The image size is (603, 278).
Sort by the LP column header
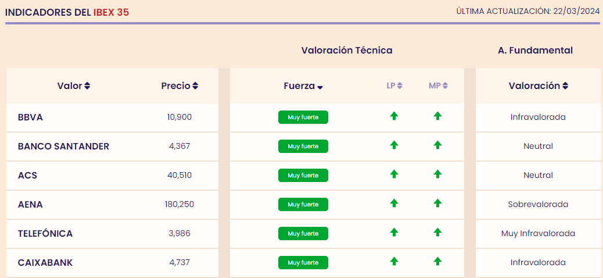(394, 86)
